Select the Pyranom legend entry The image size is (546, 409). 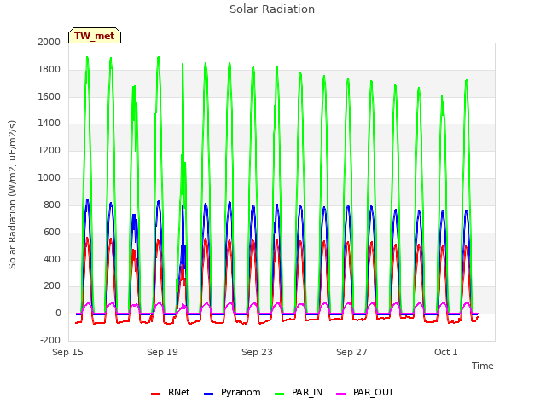tap(232, 392)
